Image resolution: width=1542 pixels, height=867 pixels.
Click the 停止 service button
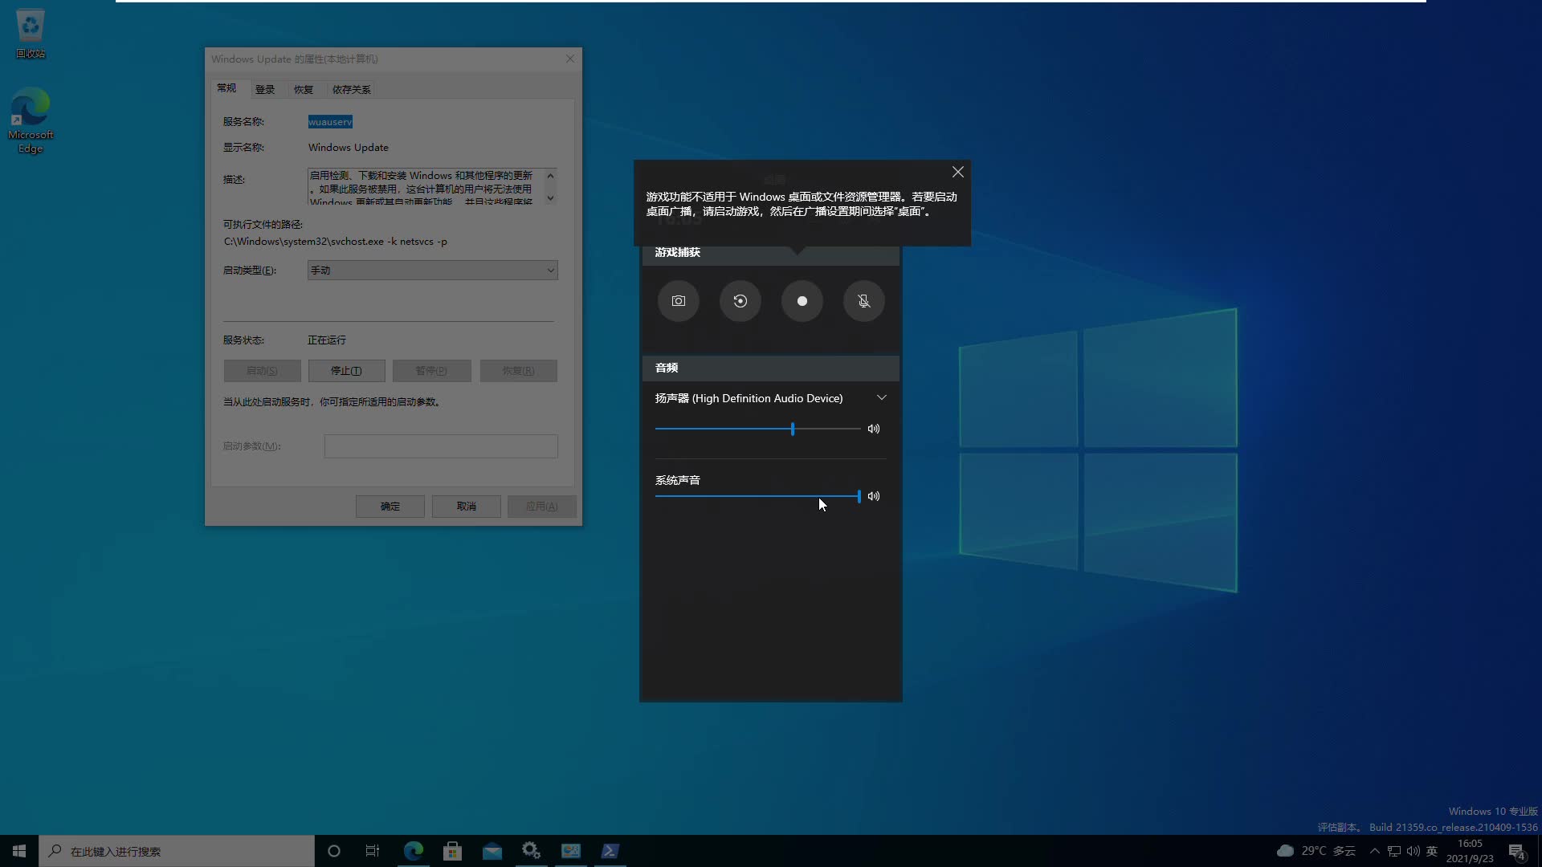347,371
